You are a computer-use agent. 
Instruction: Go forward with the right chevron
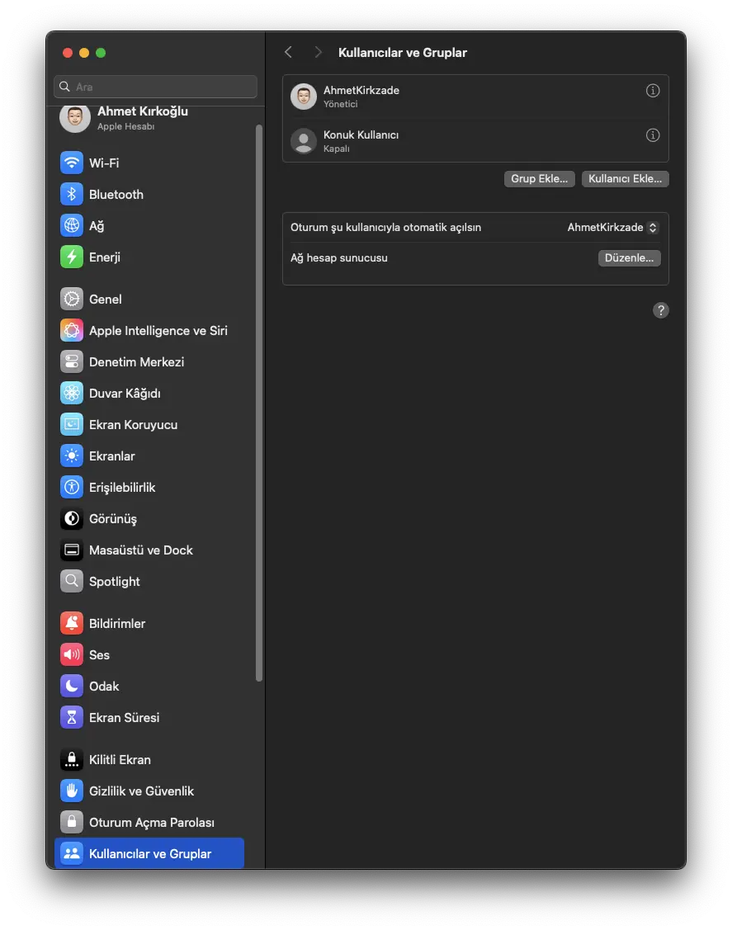point(318,52)
